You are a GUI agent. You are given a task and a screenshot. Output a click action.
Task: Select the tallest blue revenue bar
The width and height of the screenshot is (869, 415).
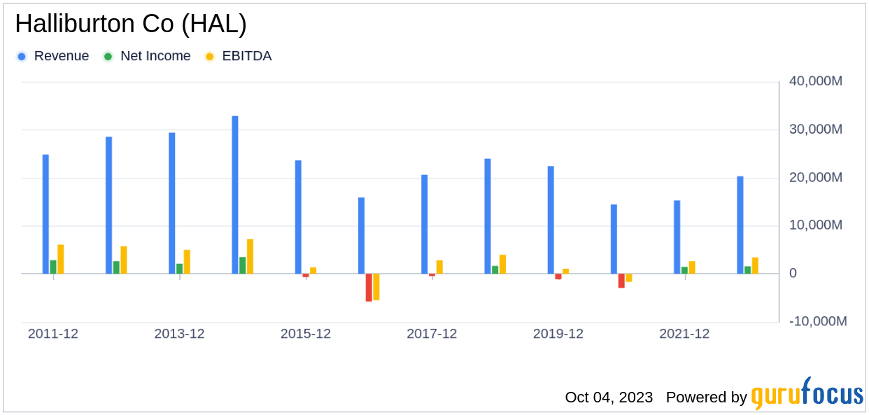[235, 195]
